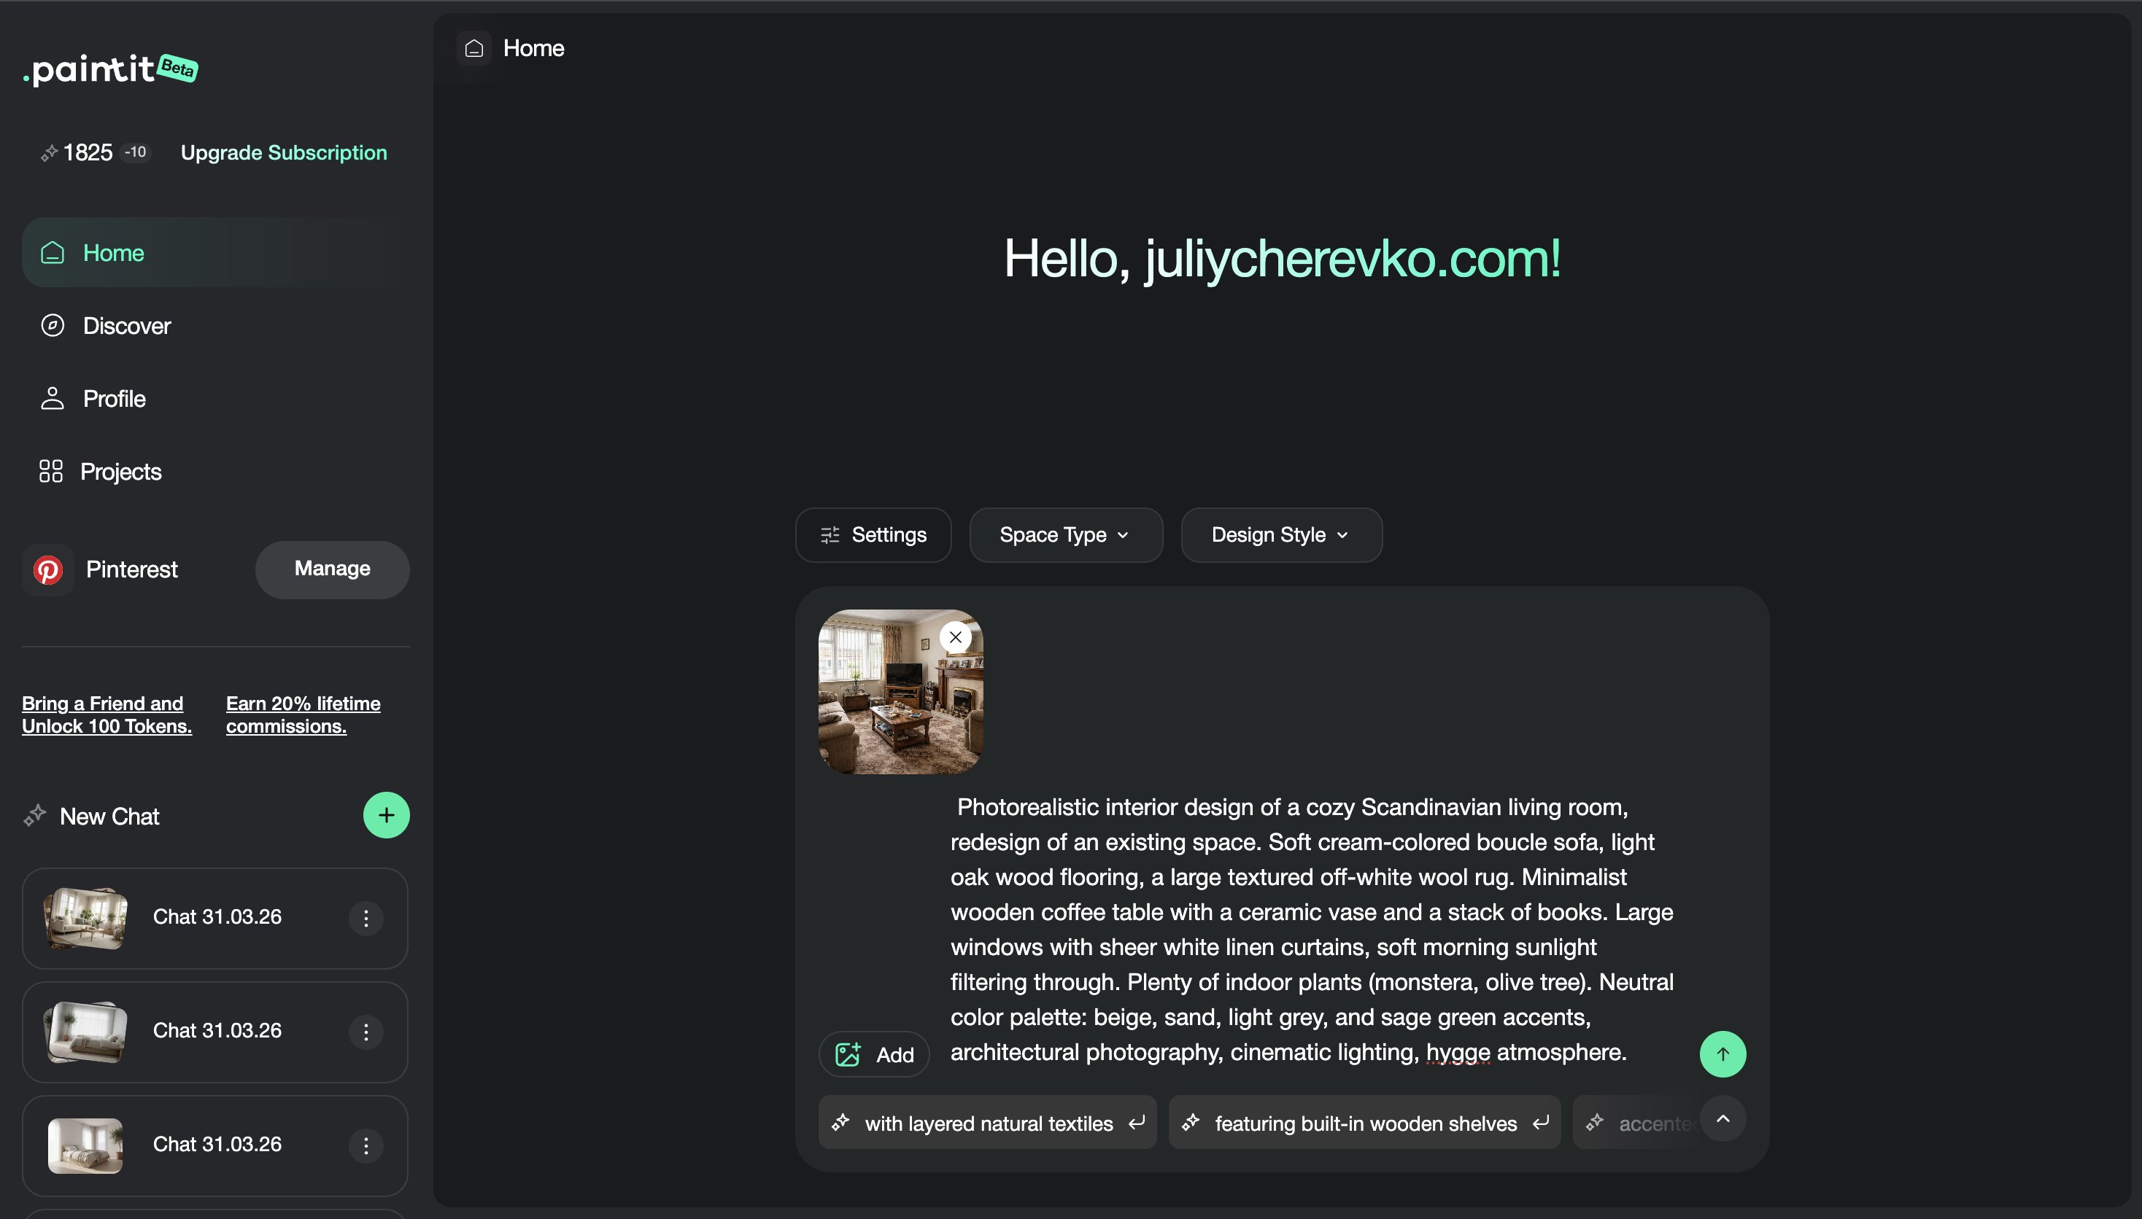Click the paintit Beta logo

pyautogui.click(x=111, y=69)
